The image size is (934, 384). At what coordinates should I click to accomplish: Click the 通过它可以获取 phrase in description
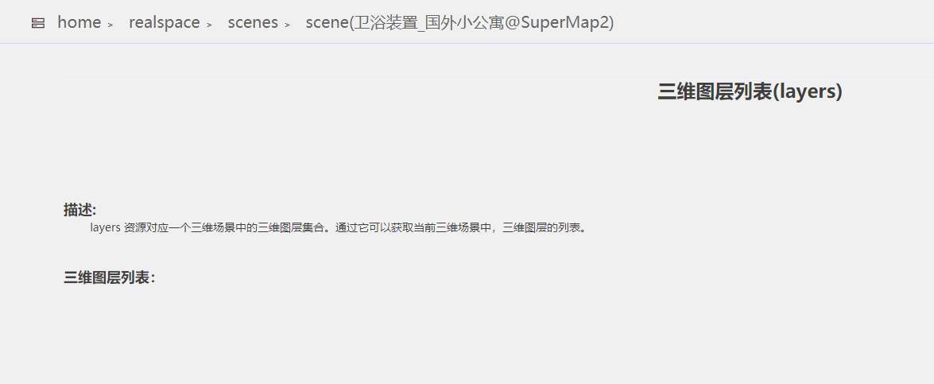click(x=374, y=227)
